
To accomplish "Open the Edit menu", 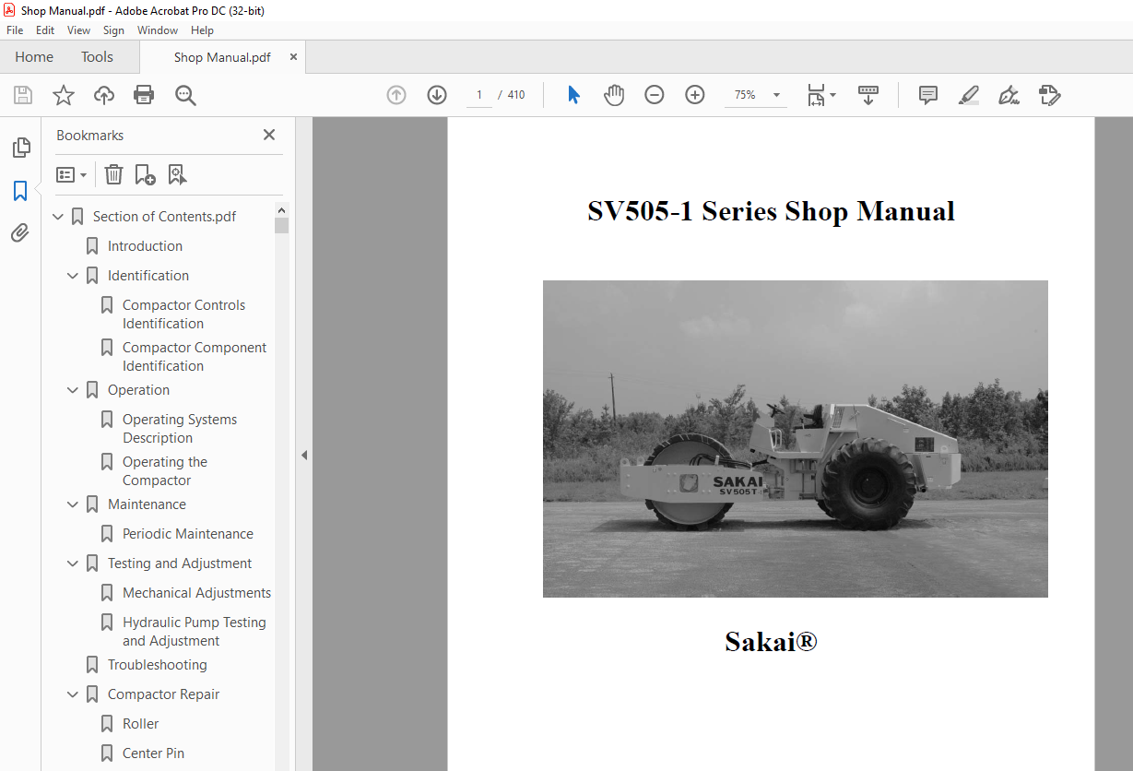I will coord(45,30).
